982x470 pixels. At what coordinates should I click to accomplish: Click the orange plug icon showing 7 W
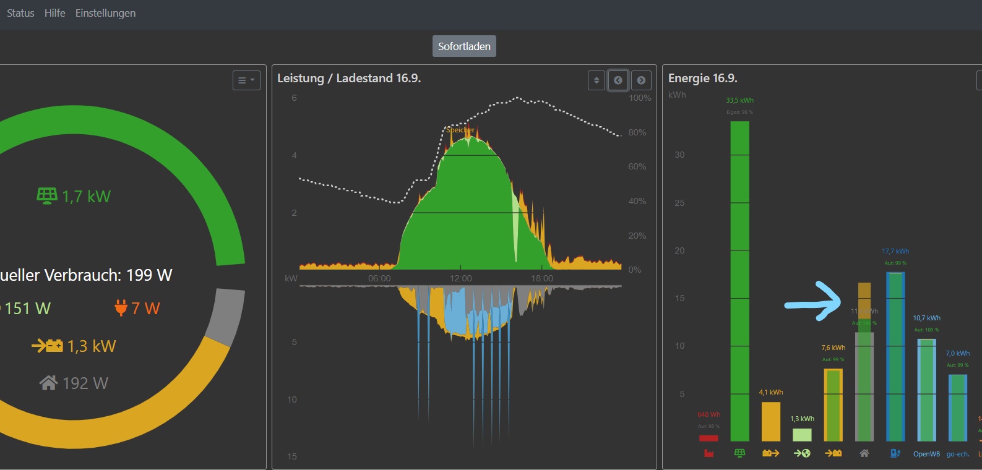(121, 308)
